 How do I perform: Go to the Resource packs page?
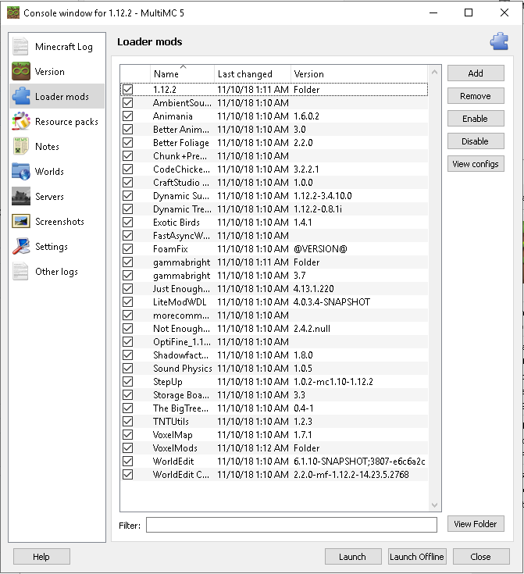click(57, 121)
